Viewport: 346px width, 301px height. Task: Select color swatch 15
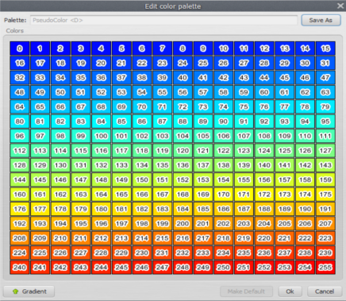(x=325, y=48)
